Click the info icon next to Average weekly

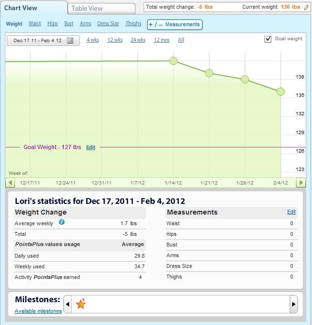tap(61, 222)
